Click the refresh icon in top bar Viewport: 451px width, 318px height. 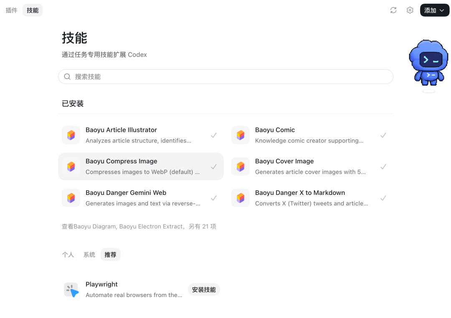pos(393,10)
